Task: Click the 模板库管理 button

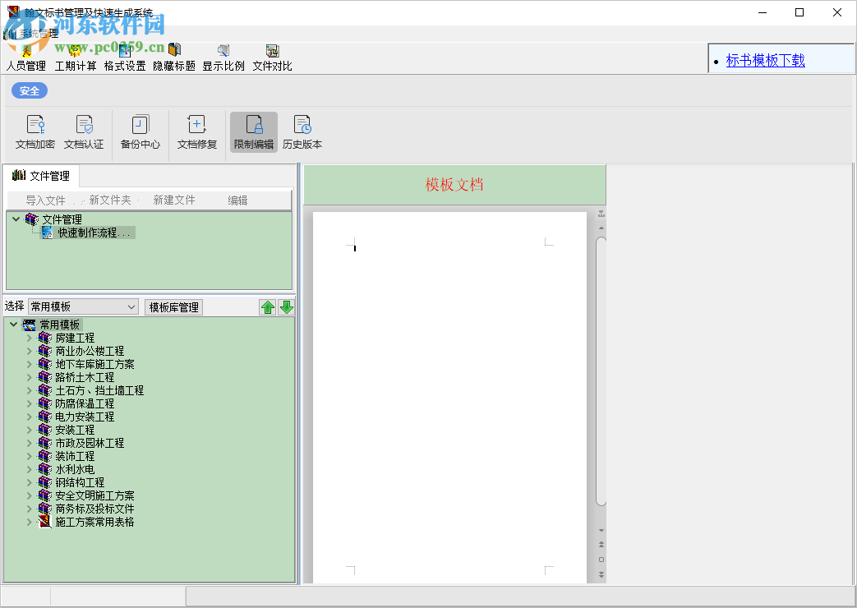Action: (x=174, y=307)
